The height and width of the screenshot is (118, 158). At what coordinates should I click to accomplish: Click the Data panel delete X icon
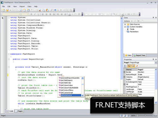pyautogui.click(x=138, y=21)
